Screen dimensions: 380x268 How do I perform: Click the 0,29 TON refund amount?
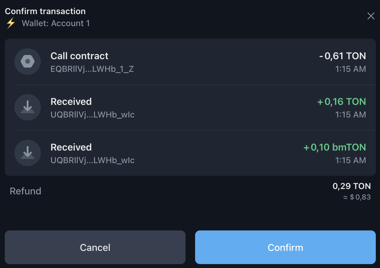click(351, 186)
